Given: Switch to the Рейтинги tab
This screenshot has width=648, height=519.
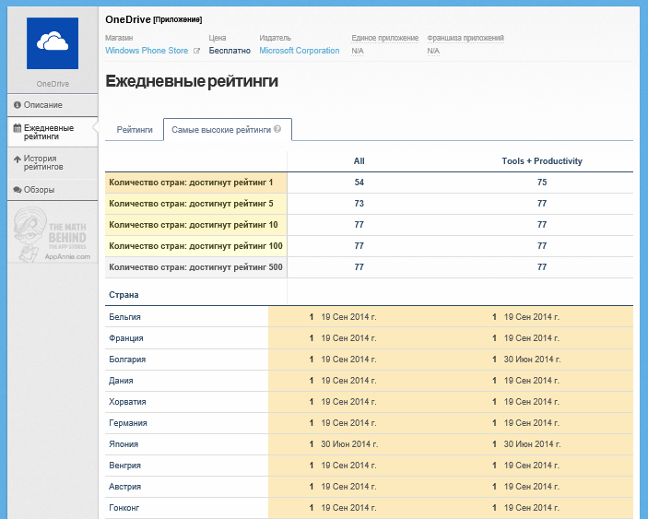Looking at the screenshot, I should pos(135,130).
